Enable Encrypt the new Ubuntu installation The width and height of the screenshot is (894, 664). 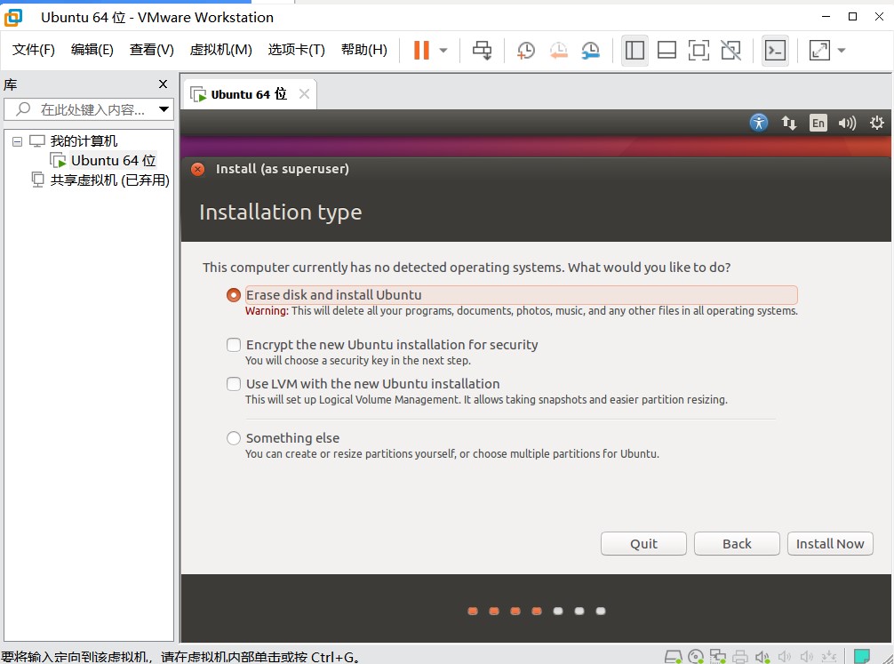point(234,345)
